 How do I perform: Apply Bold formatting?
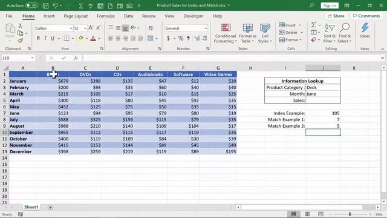point(38,38)
